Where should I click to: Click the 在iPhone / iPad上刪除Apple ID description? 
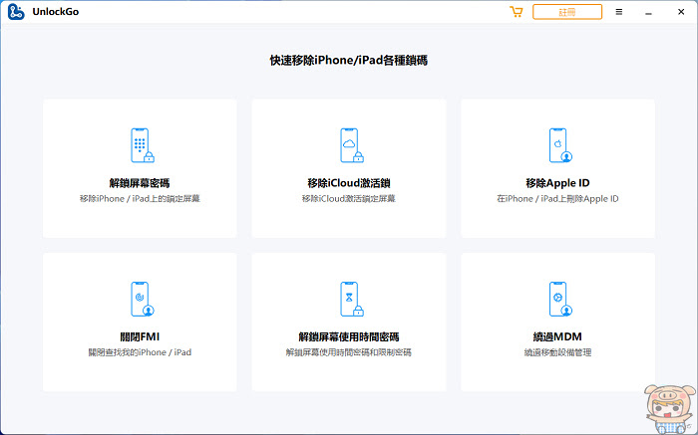(x=557, y=199)
